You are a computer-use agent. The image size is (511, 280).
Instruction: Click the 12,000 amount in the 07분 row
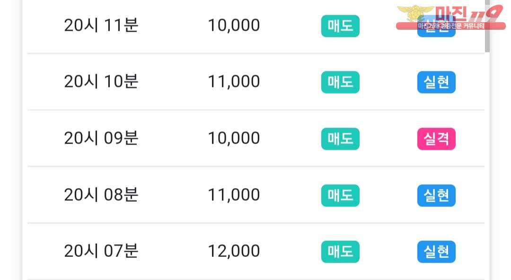click(x=234, y=251)
